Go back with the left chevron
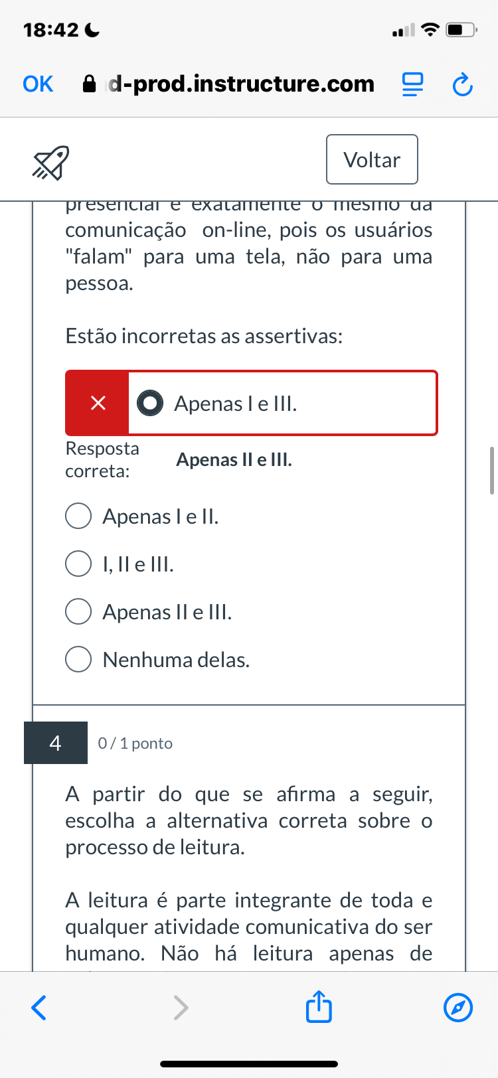498x1078 pixels. point(39,1007)
